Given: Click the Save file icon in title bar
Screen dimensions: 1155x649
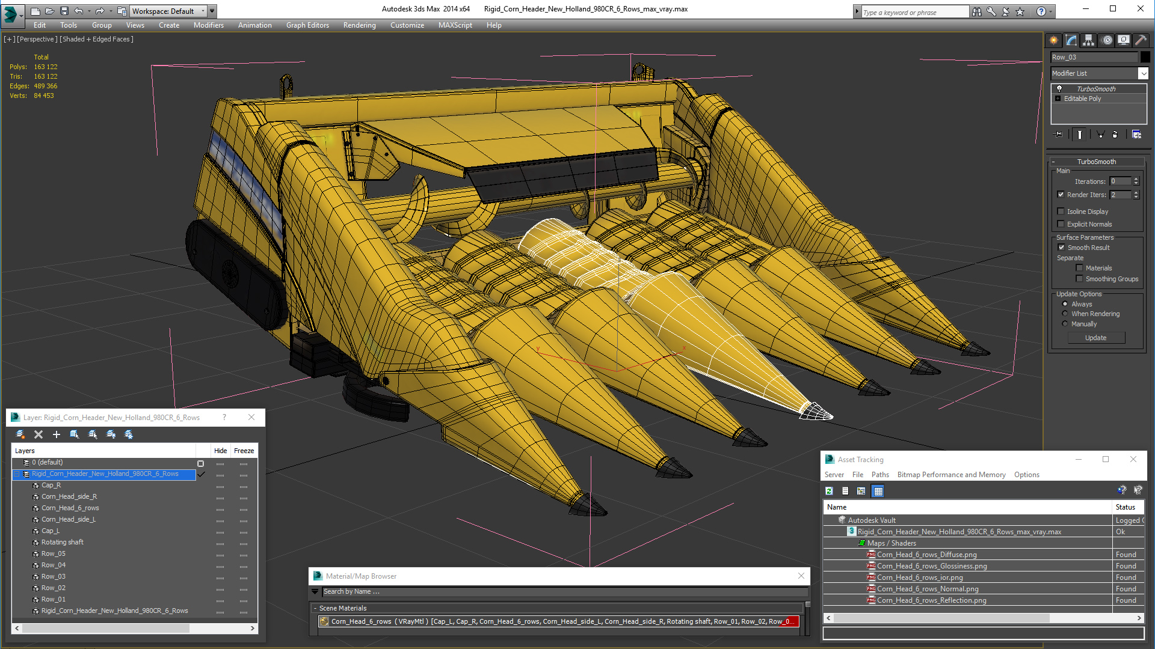Looking at the screenshot, I should 64,11.
